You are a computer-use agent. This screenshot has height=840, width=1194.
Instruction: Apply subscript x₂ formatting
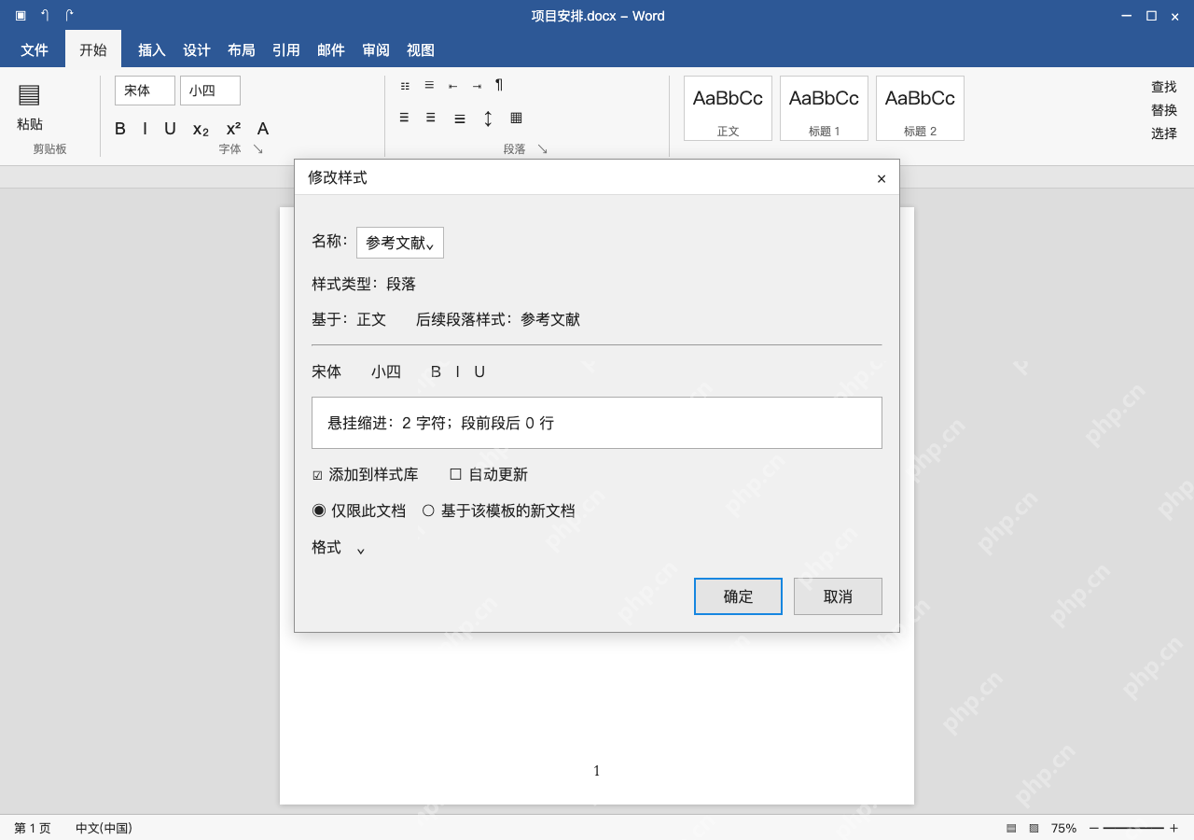pos(201,130)
